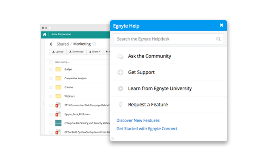Select Request a Feature option
This screenshot has width=268, height=161.
click(168, 104)
